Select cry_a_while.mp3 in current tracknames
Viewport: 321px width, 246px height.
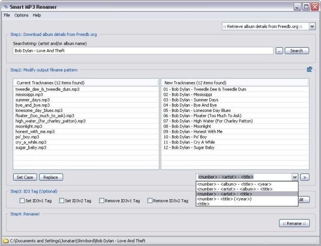[x=86, y=142]
